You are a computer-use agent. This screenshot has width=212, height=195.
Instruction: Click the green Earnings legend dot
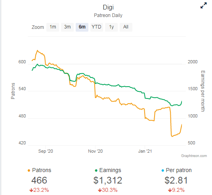click(x=96, y=170)
